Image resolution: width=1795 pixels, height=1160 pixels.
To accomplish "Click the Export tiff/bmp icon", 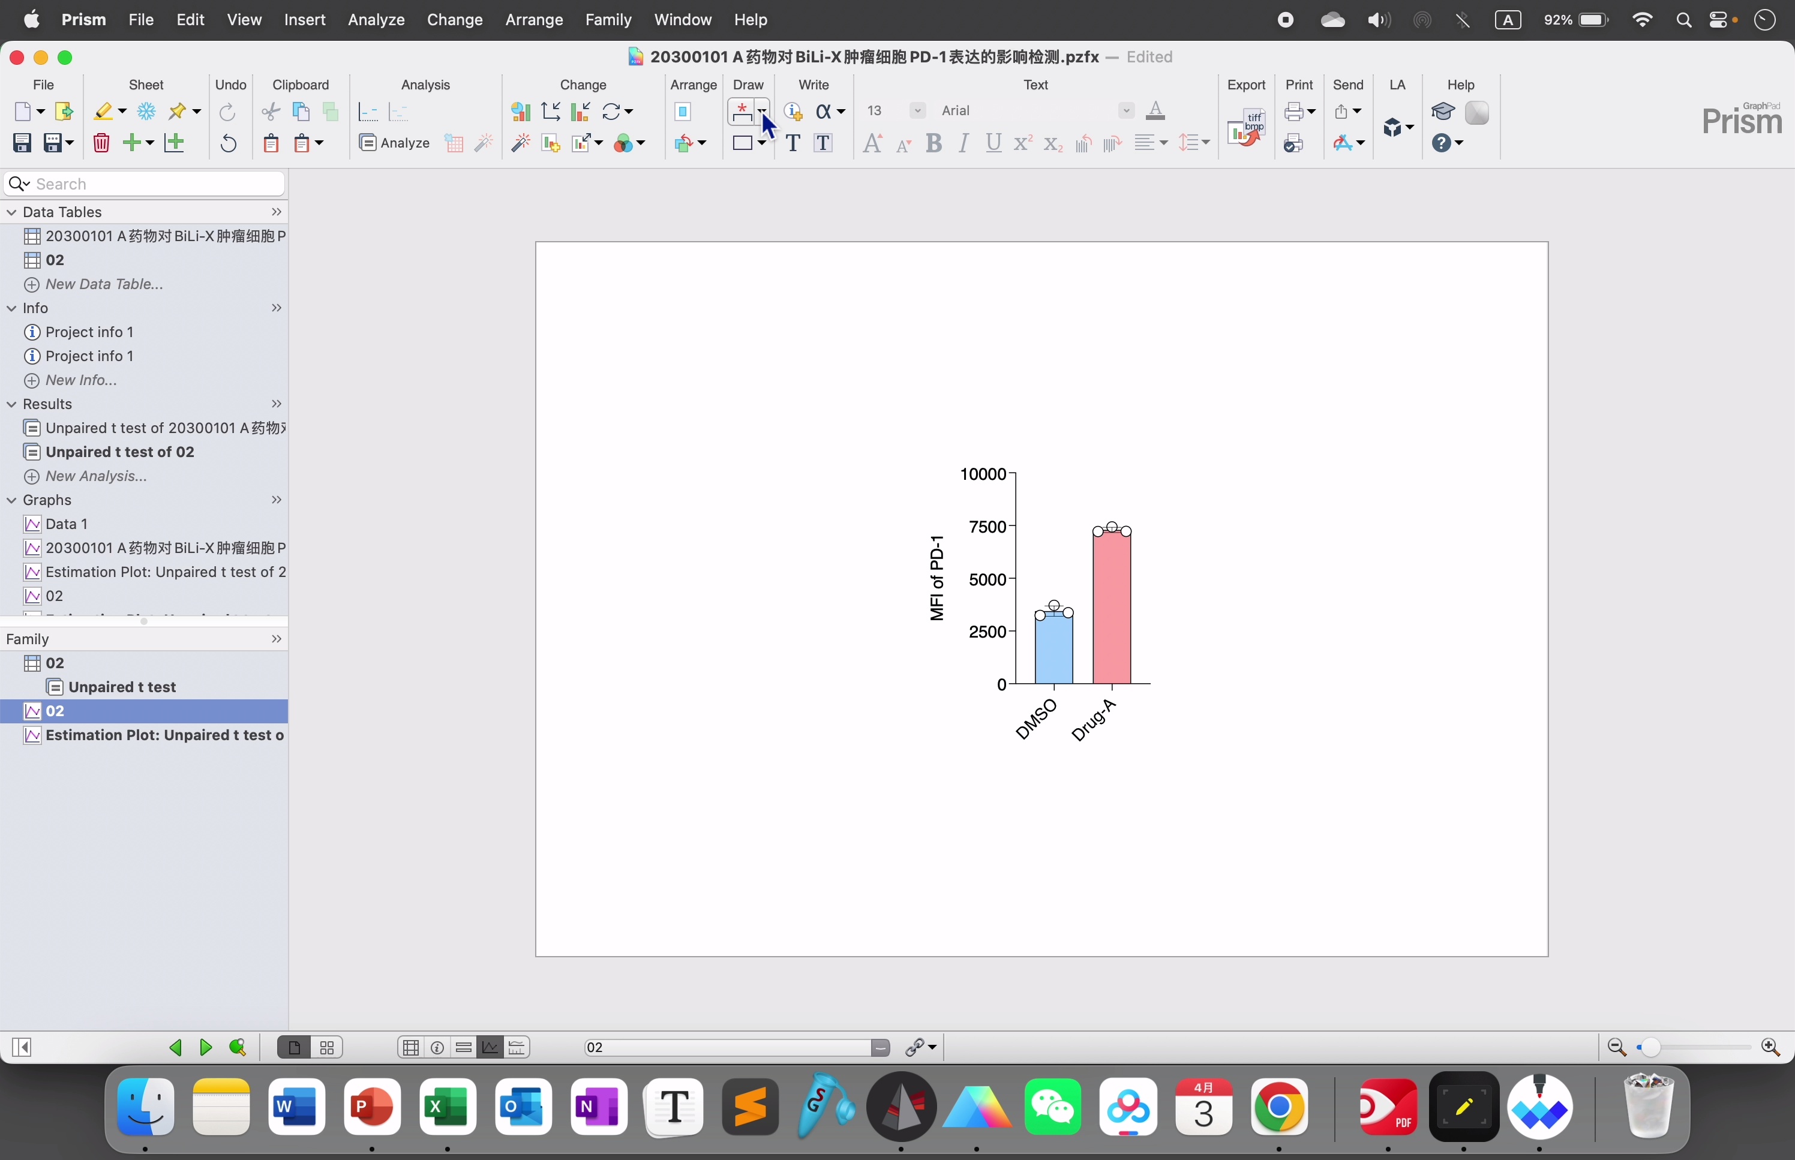I will pos(1246,127).
